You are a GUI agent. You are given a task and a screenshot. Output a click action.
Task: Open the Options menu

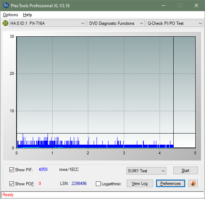(10, 15)
